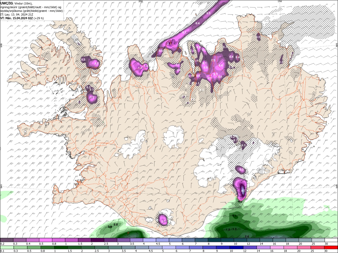
Task: Click the '4.5' label in the snow legend row
Action: pos(158,244)
